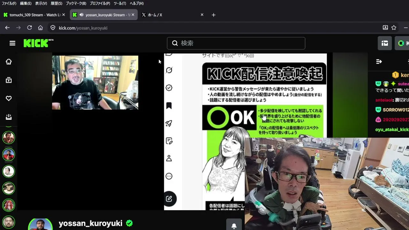This screenshot has width=409, height=230.
Task: Click chat username sntelaot
Action: (x=384, y=100)
